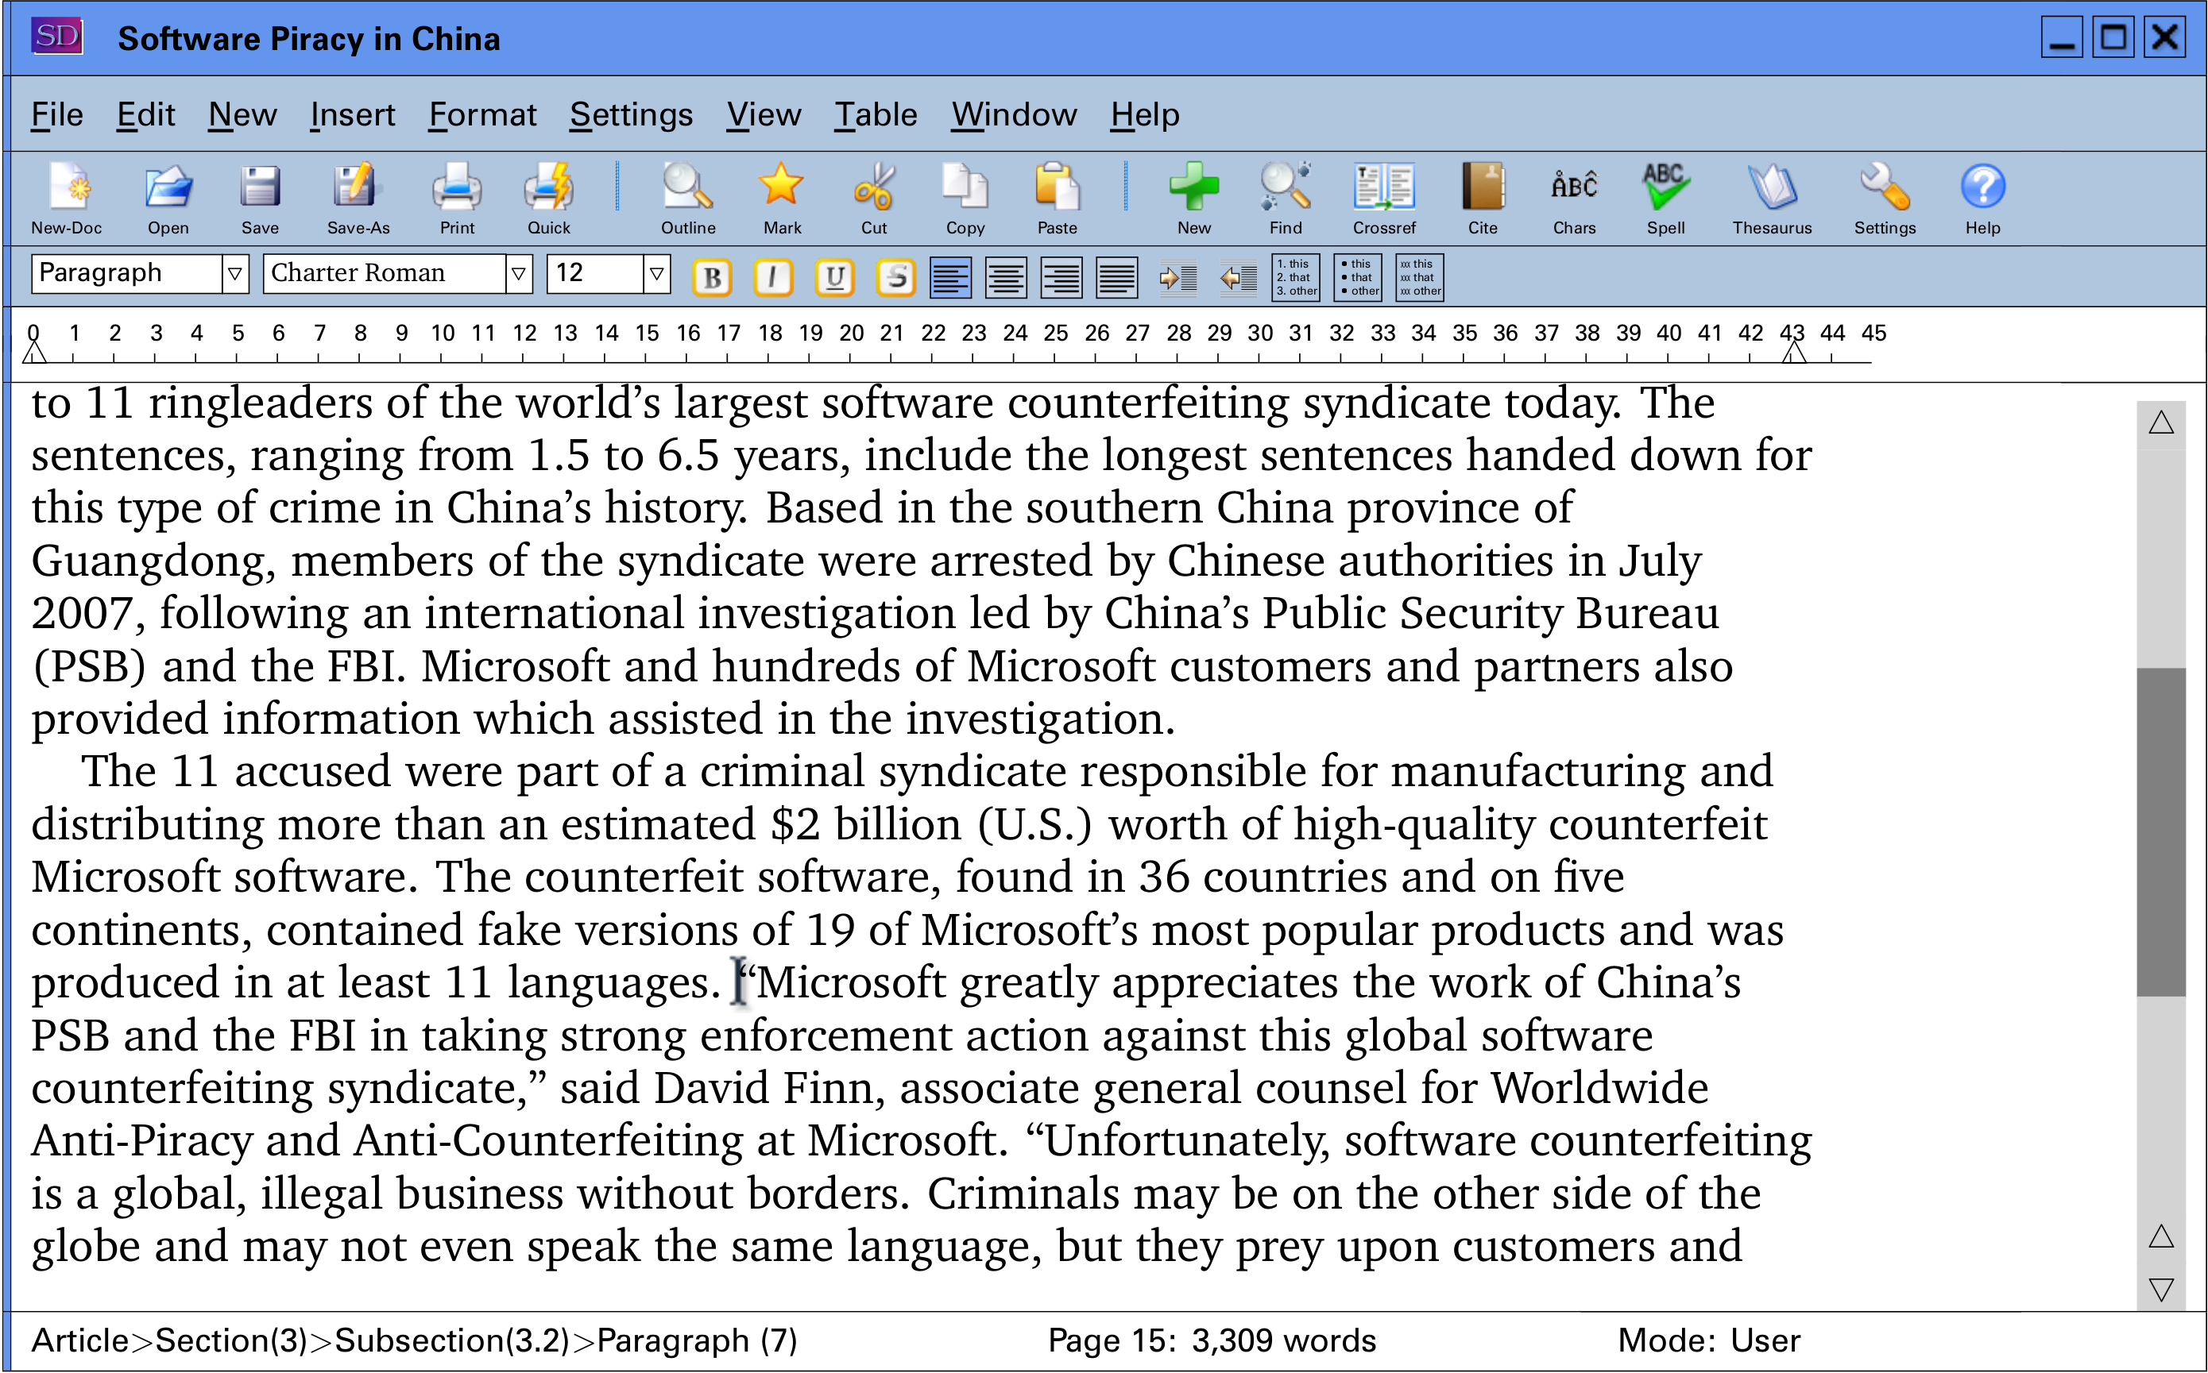Viewport: 2208px width, 1373px height.
Task: Open a file with the Open icon
Action: click(168, 186)
